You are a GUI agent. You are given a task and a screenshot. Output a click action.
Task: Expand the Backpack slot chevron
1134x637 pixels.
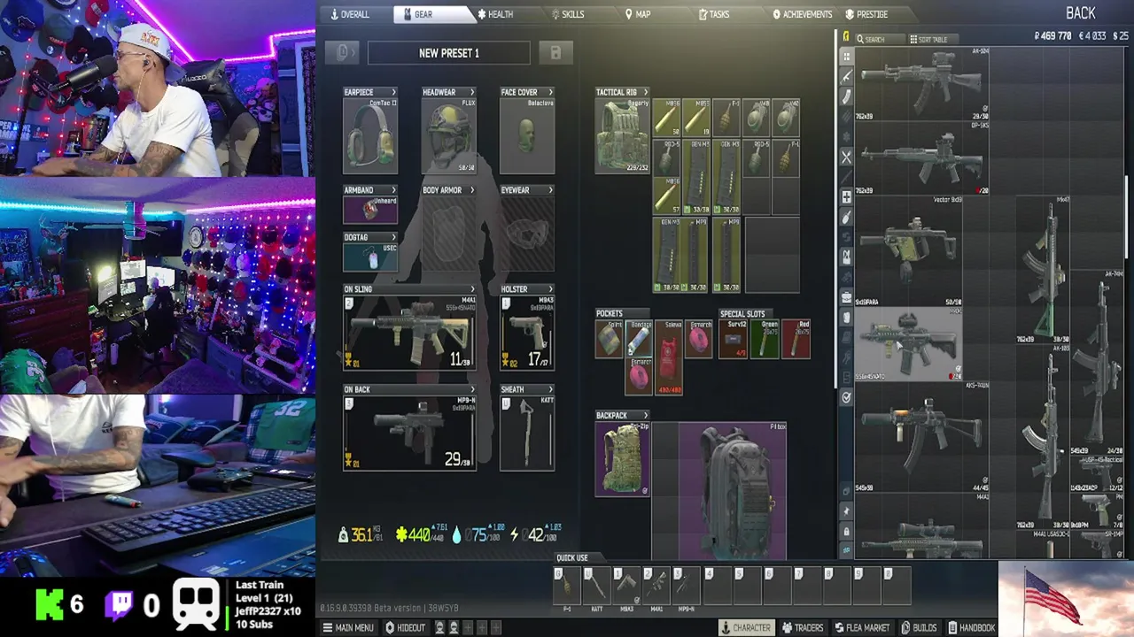pyautogui.click(x=645, y=415)
